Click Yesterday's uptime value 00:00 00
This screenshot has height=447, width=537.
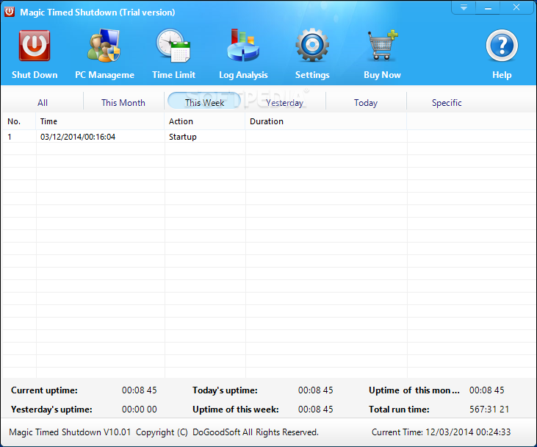click(x=140, y=410)
